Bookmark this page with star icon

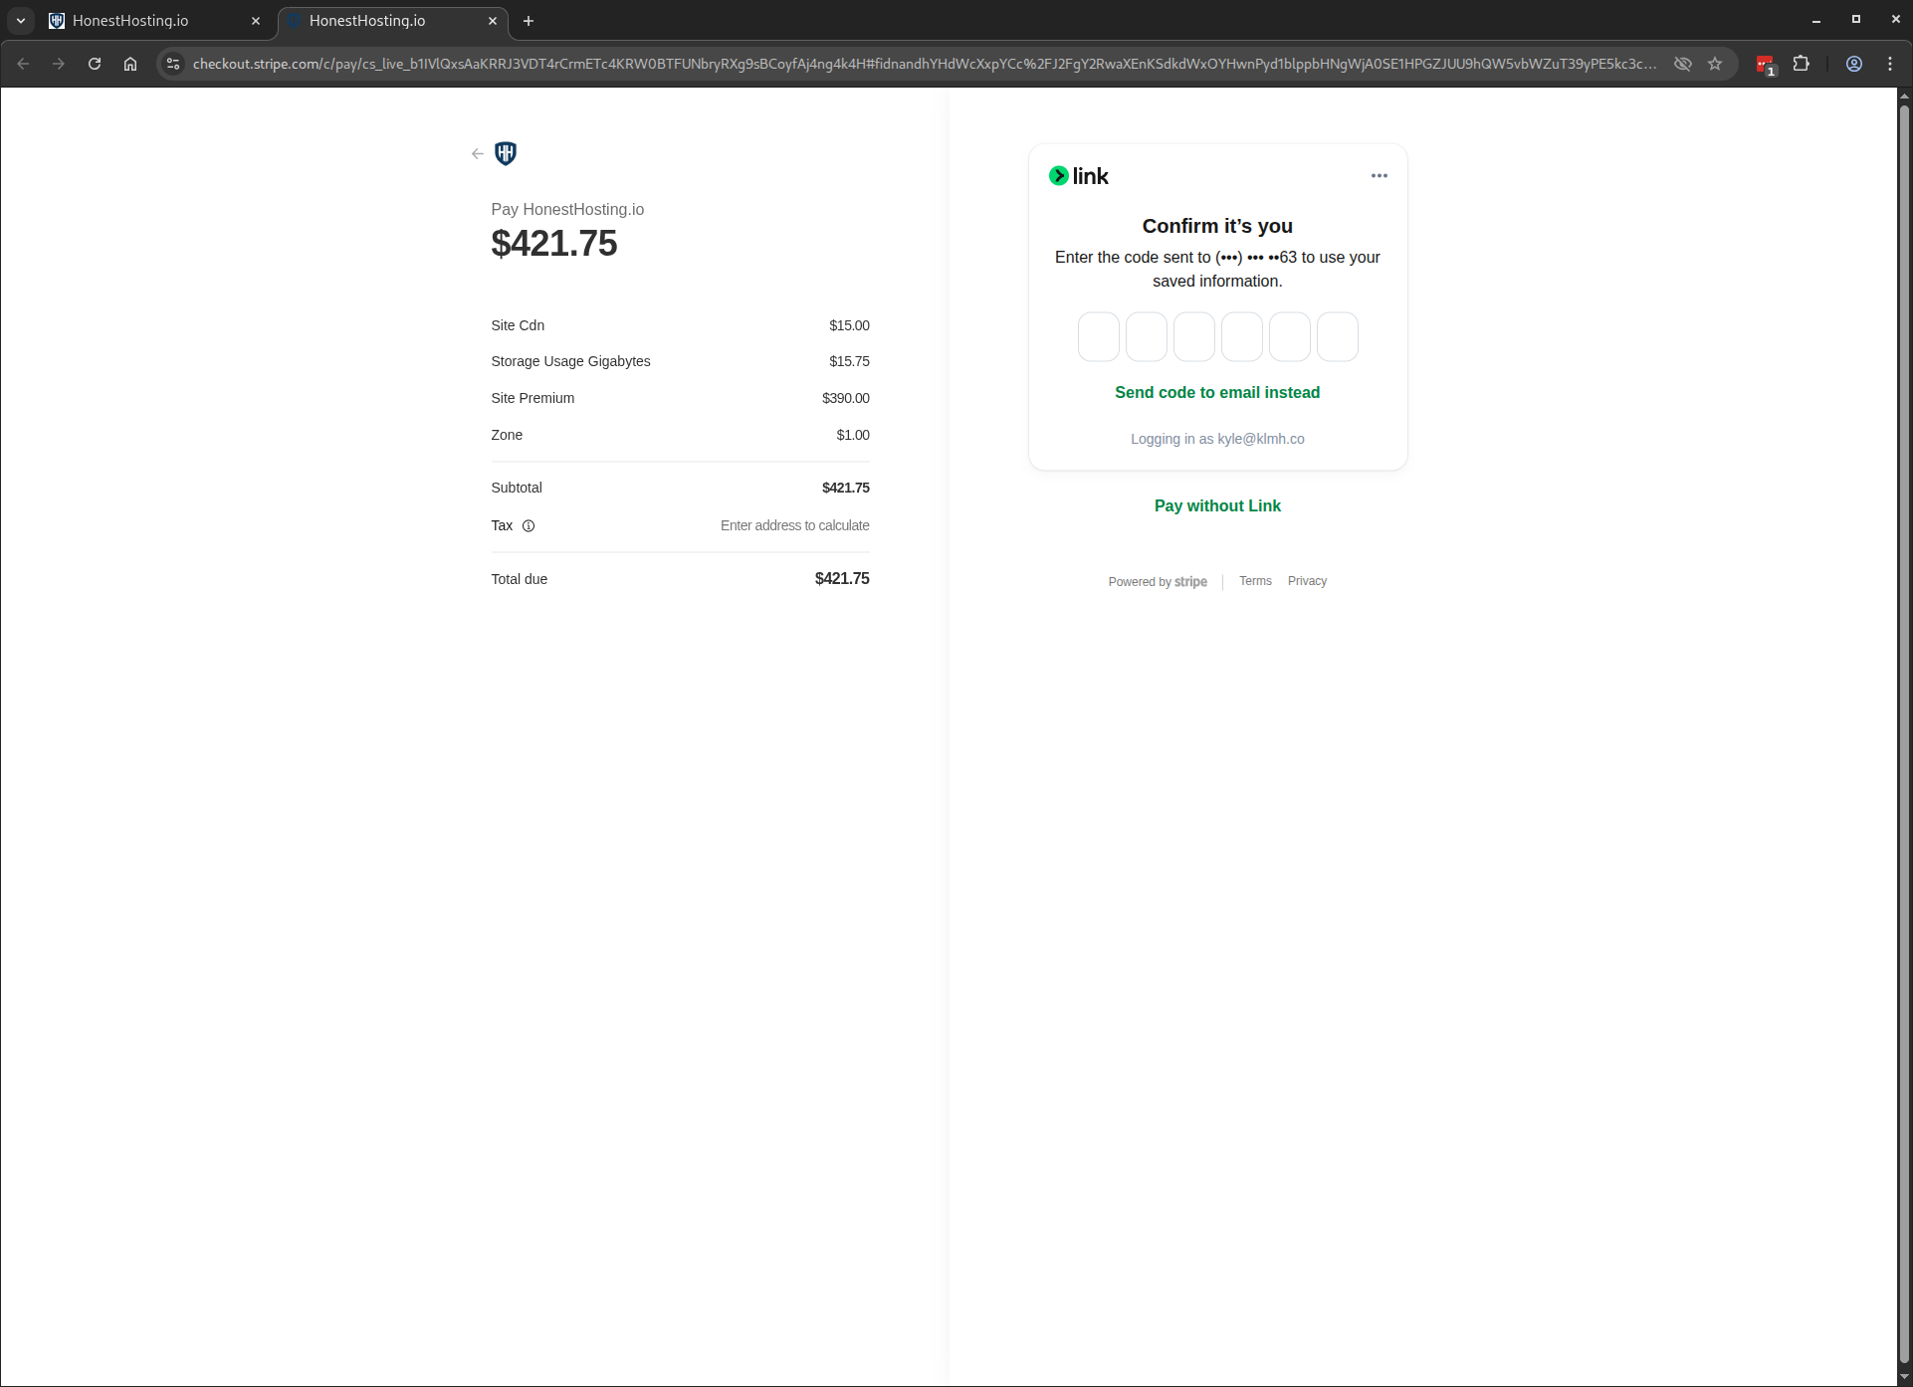(1715, 64)
